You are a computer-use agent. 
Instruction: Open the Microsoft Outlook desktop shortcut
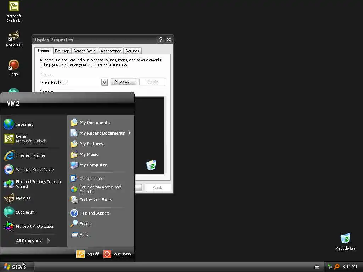(13, 12)
